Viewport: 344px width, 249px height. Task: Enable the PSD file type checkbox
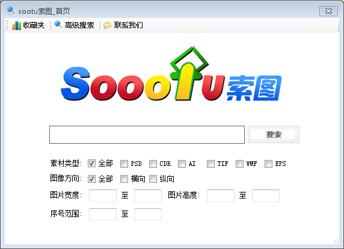(124, 164)
